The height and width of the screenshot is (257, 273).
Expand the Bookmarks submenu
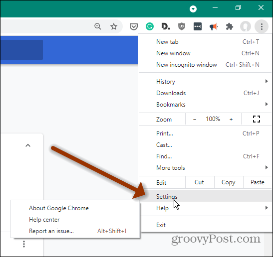(x=205, y=105)
